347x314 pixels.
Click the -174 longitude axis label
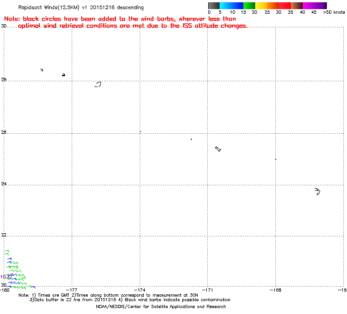tap(140, 290)
